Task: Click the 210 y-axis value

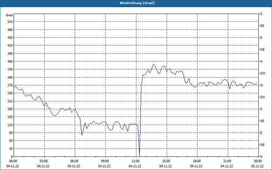Action: coord(10,101)
